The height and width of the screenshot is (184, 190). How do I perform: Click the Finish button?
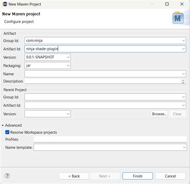pyautogui.click(x=137, y=176)
